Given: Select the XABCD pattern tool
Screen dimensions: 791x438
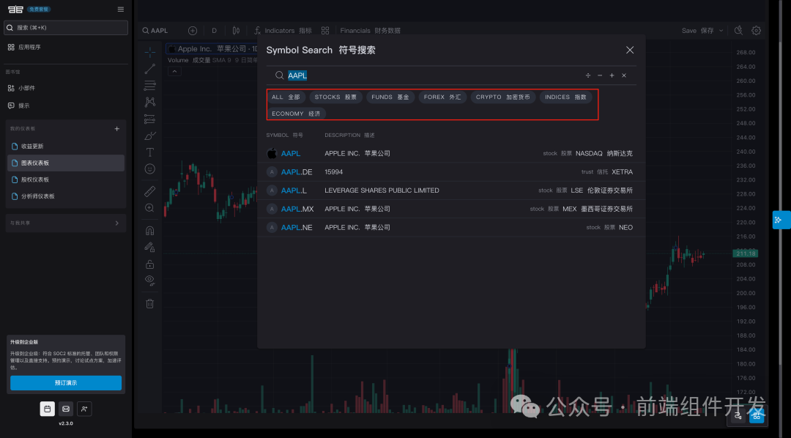Looking at the screenshot, I should coord(149,102).
